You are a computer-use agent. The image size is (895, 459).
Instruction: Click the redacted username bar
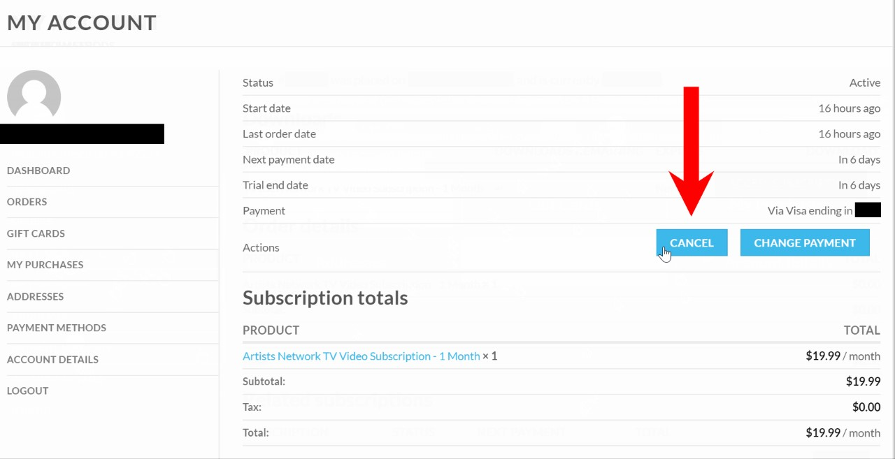[x=83, y=133]
